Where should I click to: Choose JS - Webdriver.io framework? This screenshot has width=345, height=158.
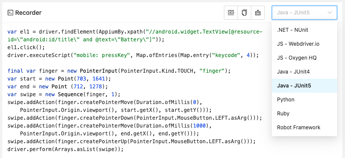tap(304, 44)
